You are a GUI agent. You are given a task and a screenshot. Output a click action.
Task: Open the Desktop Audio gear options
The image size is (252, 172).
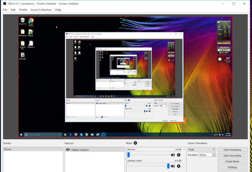pyautogui.click(x=179, y=166)
